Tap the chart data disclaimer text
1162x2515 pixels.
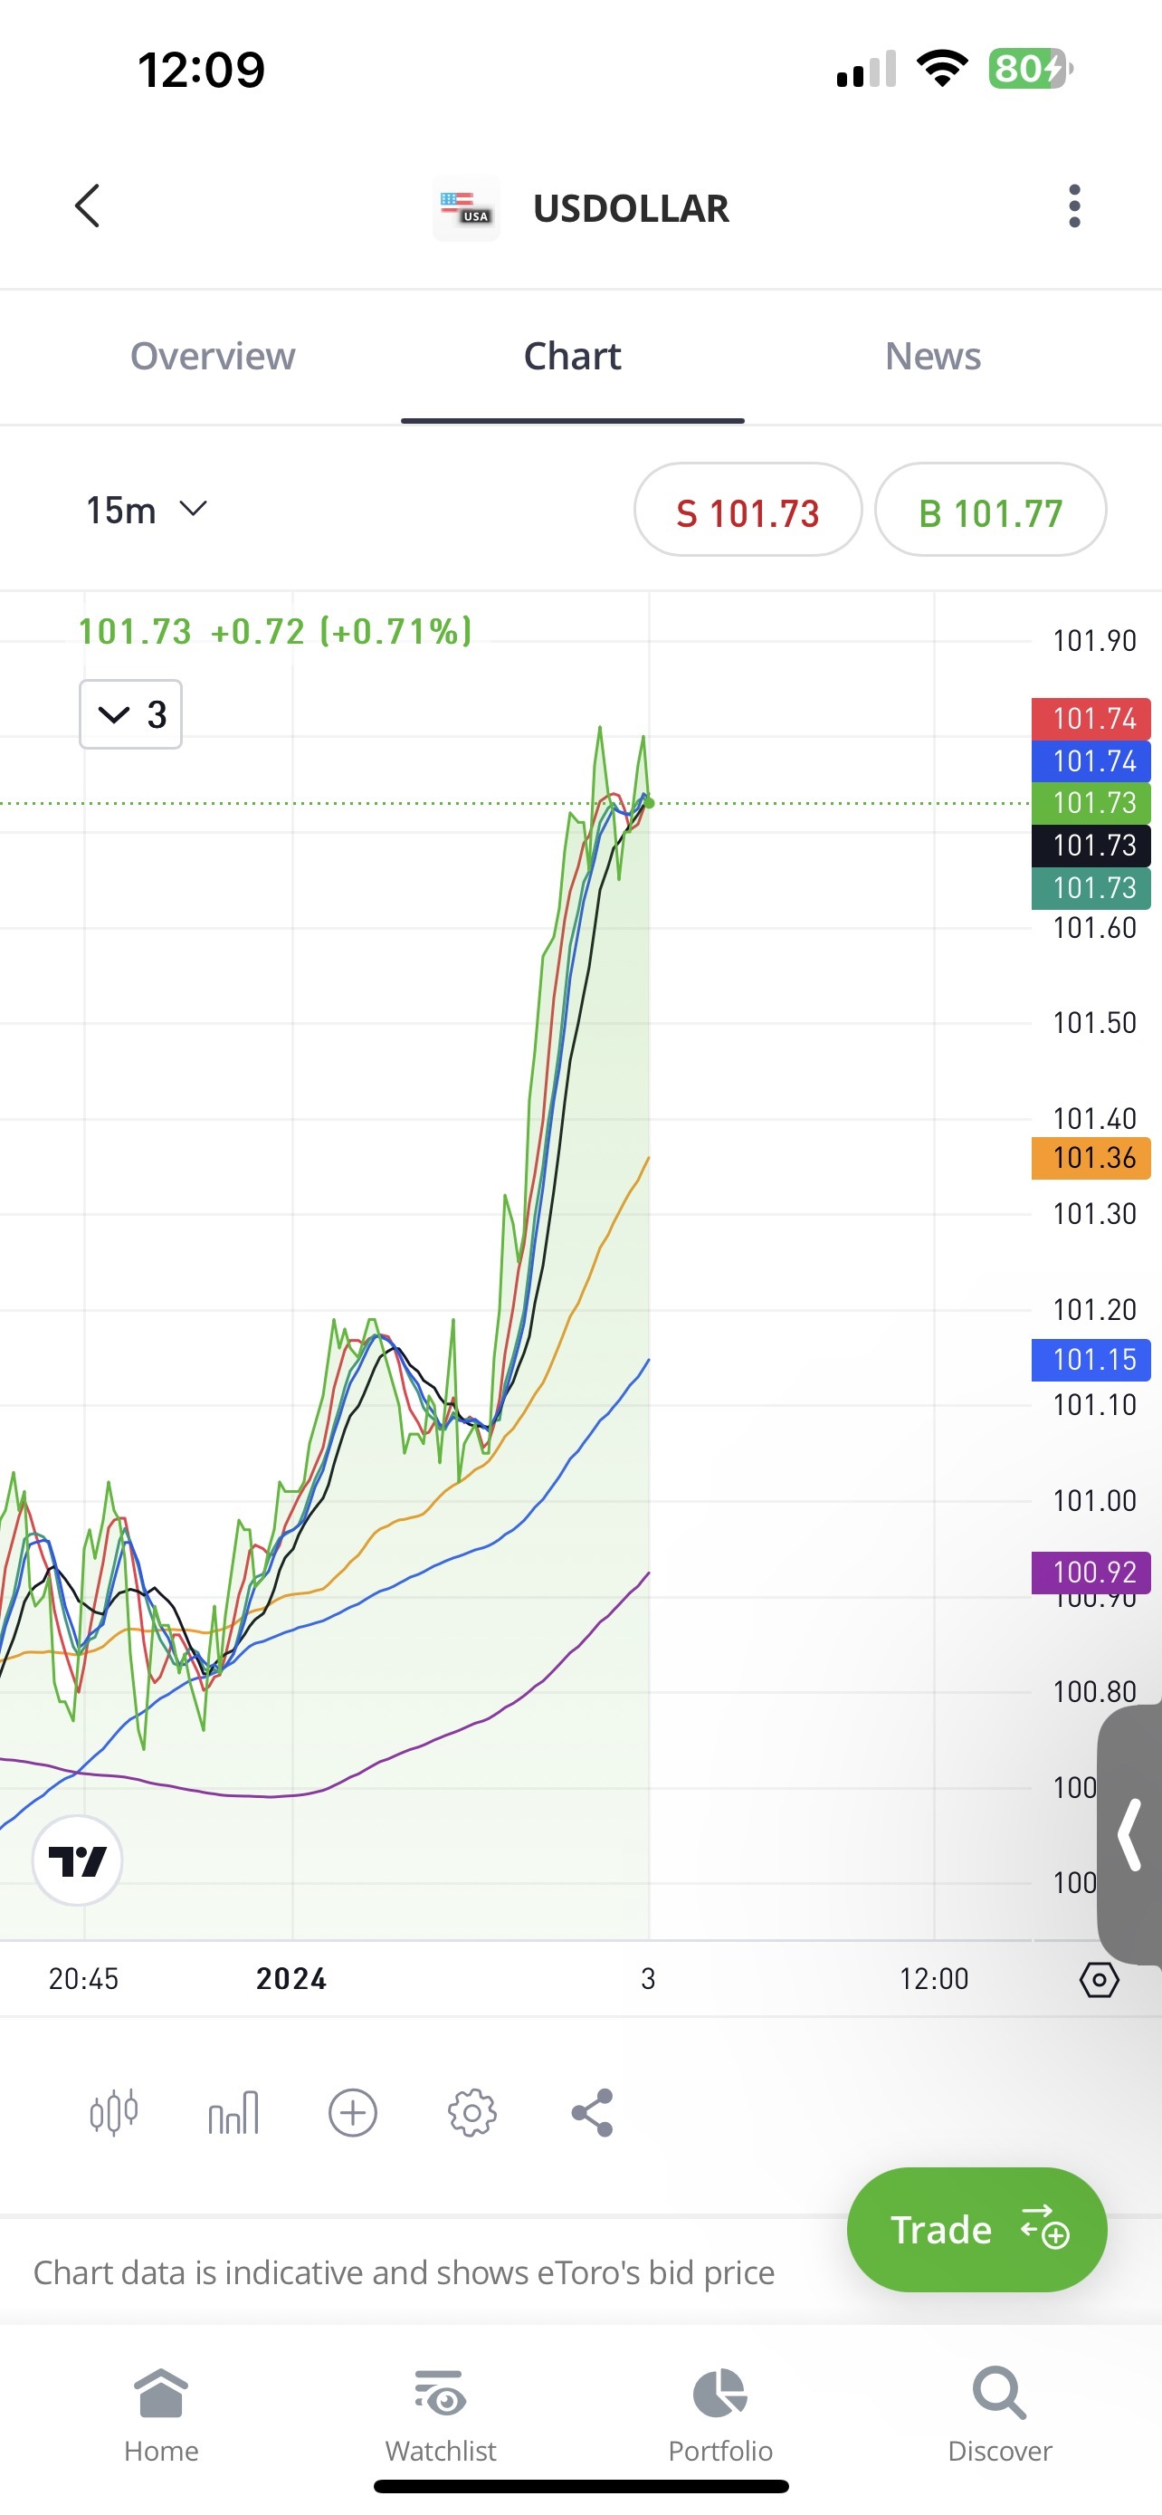click(x=404, y=2273)
